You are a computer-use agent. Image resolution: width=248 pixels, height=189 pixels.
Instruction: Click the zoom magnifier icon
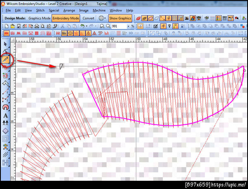click(x=108, y=26)
